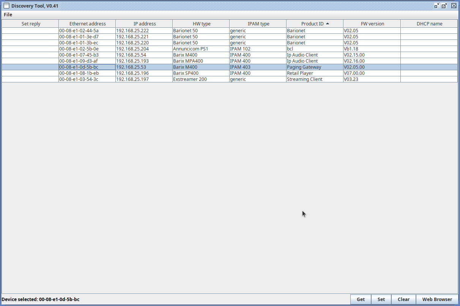Click the Clear button
This screenshot has width=460, height=306.
pos(403,299)
